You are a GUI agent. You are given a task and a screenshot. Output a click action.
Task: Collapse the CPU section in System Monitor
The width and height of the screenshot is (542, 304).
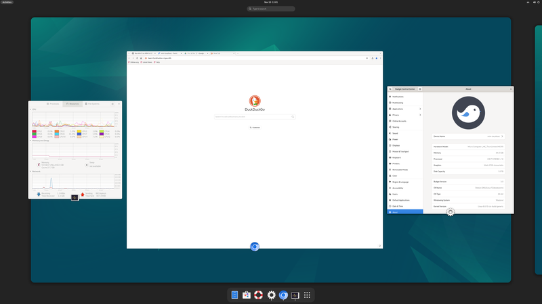pos(30,109)
